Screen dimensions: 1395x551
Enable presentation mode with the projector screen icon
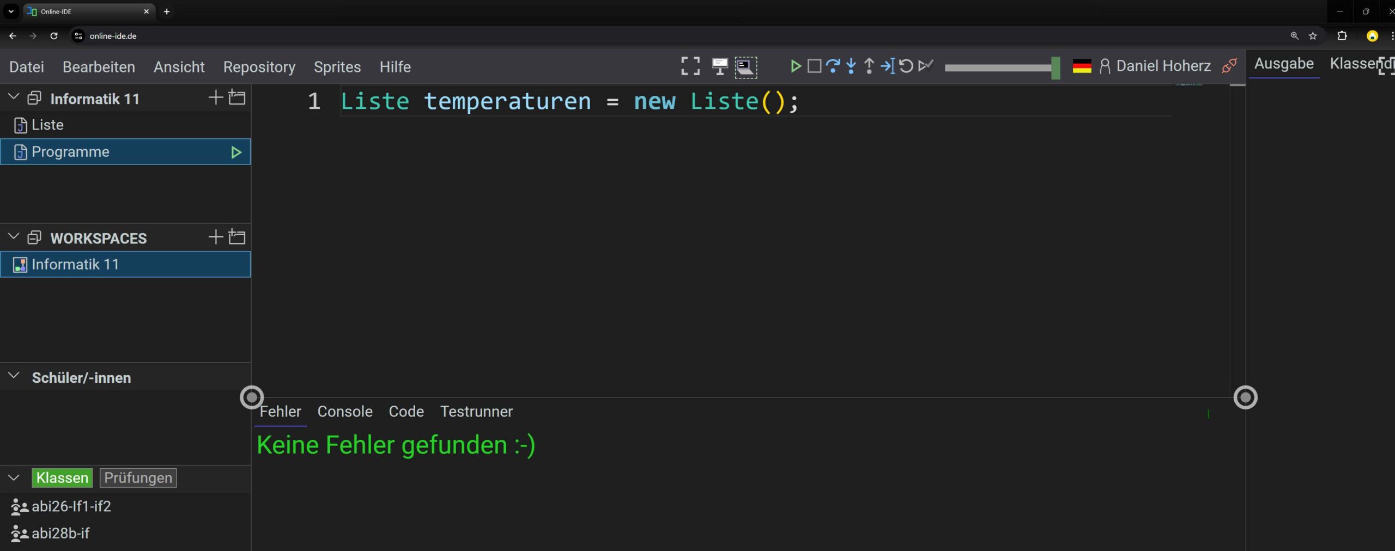(719, 66)
